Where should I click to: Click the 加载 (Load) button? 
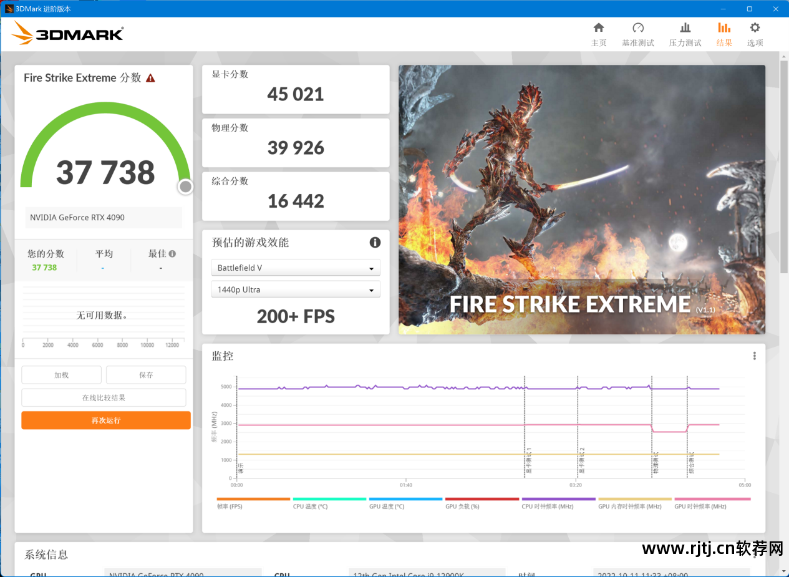point(61,375)
